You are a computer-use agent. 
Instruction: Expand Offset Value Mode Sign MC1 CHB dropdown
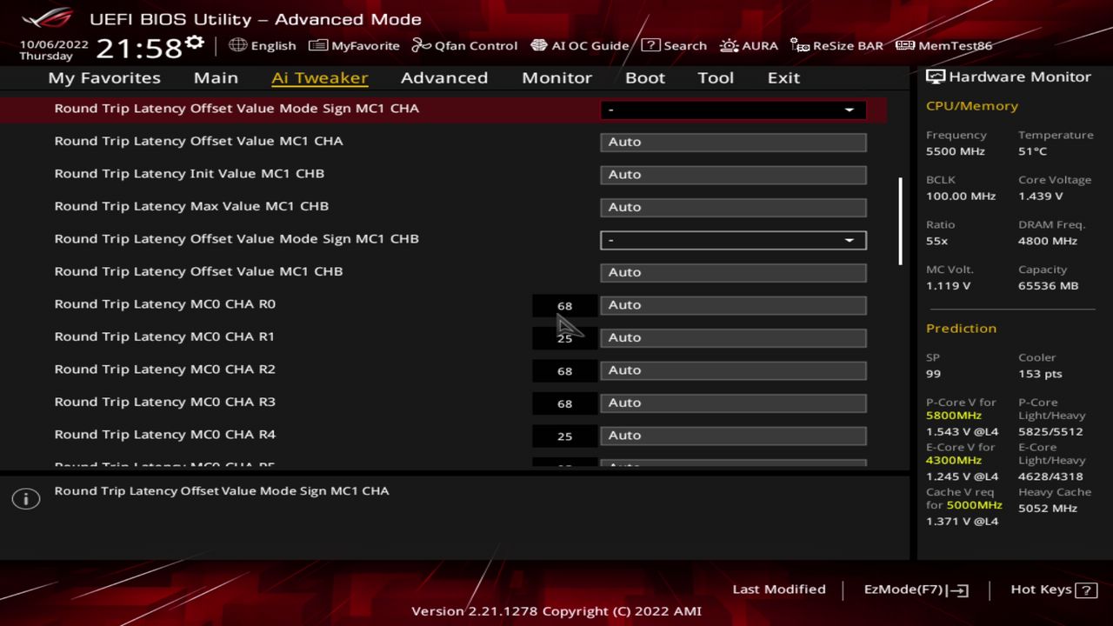733,240
